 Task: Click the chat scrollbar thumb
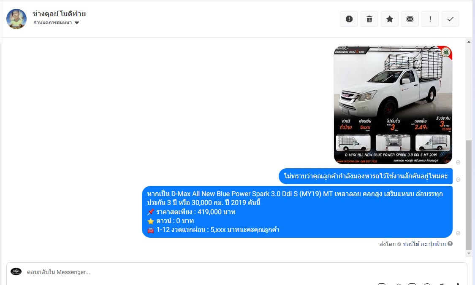point(469,195)
